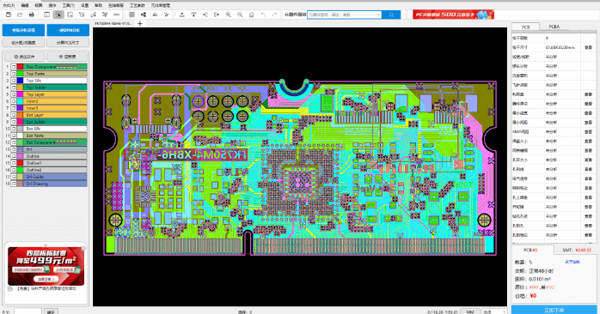
Task: Click the red PCB coupon banner
Action: point(453,15)
